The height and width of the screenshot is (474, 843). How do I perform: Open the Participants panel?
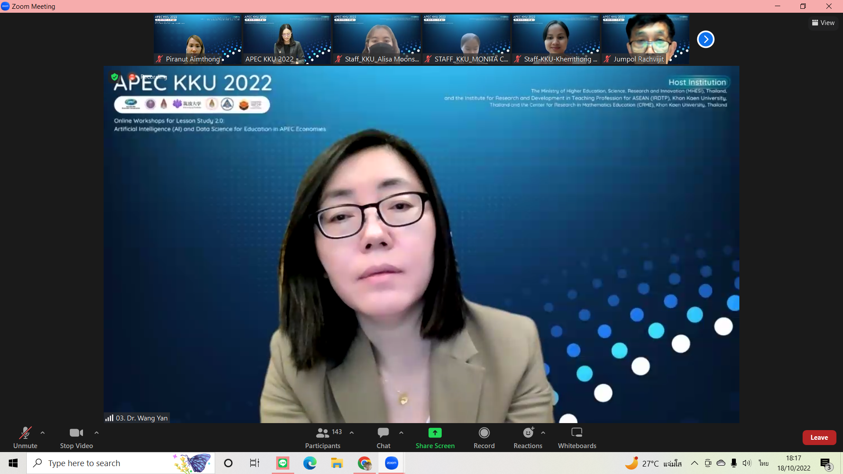pos(323,438)
